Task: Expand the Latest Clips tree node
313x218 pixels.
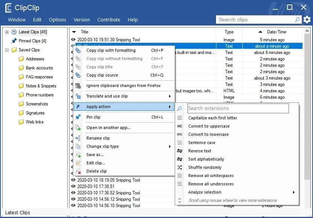Action: pos(7,32)
